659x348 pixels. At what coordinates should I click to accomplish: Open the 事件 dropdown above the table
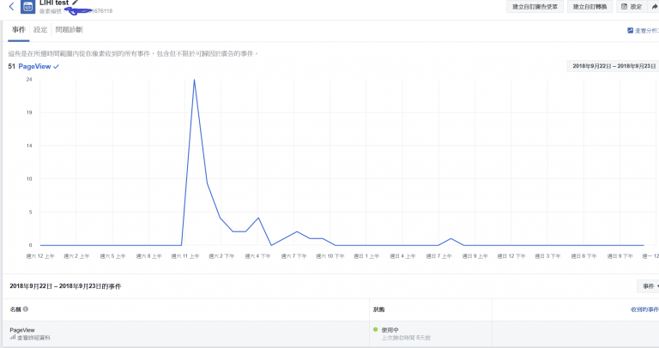coord(649,286)
